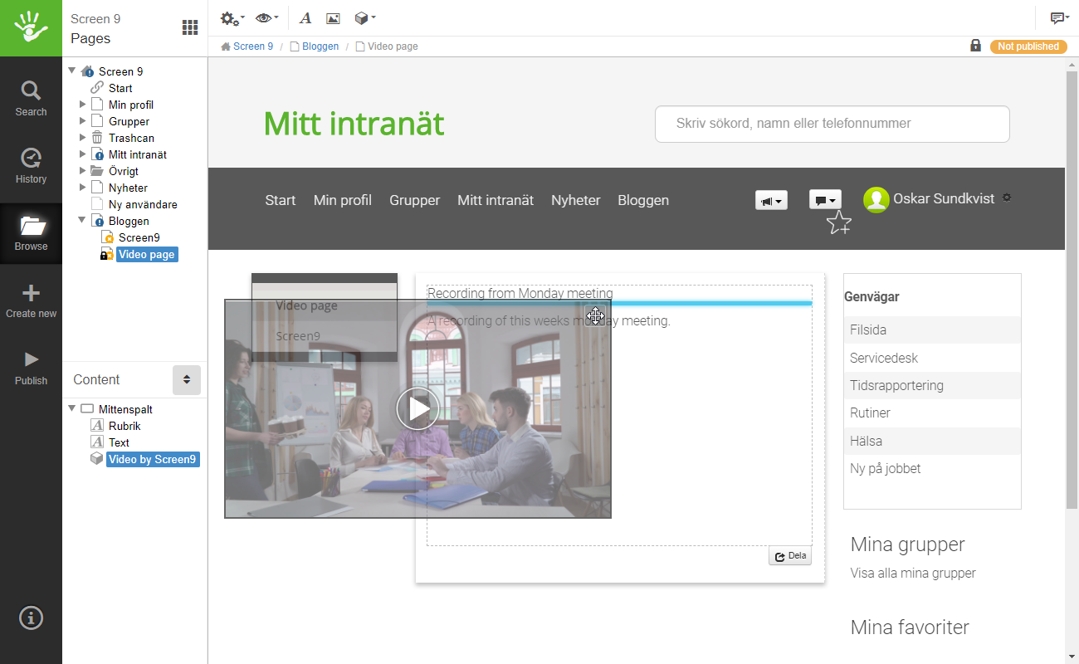Screen dimensions: 1079x664
Task: Click the Content panel sort toggle button
Action: click(x=187, y=379)
